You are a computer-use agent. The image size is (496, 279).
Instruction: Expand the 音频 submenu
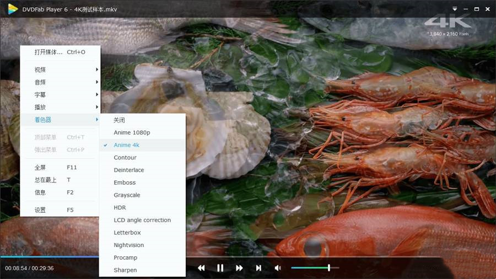(60, 82)
